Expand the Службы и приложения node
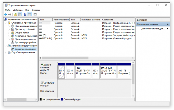174x110 pixels. coord(6,52)
